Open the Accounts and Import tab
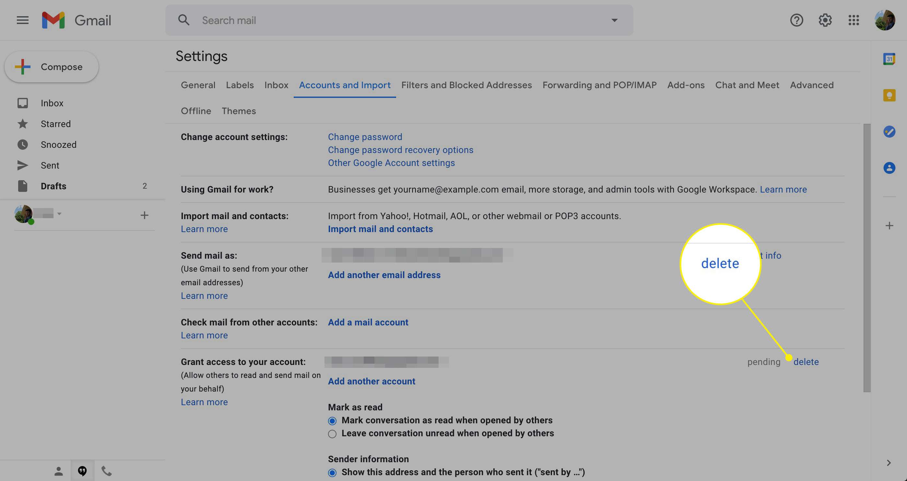Viewport: 907px width, 481px height. point(345,85)
